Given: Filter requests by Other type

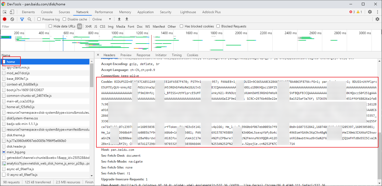Looking at the screenshot, I should [x=172, y=26].
